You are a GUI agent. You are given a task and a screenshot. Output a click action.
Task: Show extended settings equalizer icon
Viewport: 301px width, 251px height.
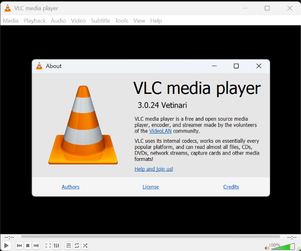[x=56, y=245]
